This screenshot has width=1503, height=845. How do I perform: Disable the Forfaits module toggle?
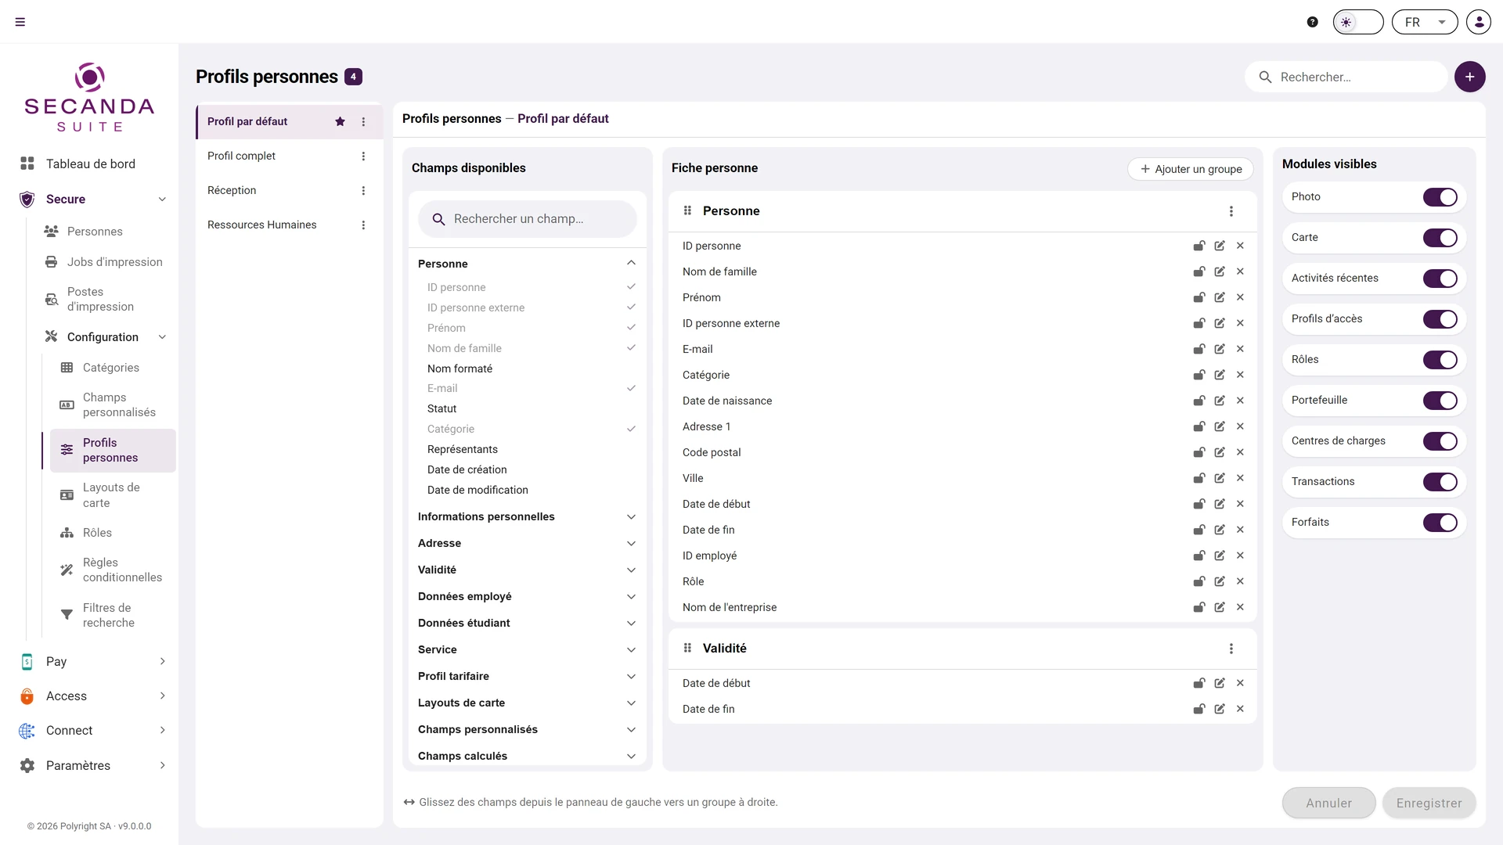point(1440,523)
